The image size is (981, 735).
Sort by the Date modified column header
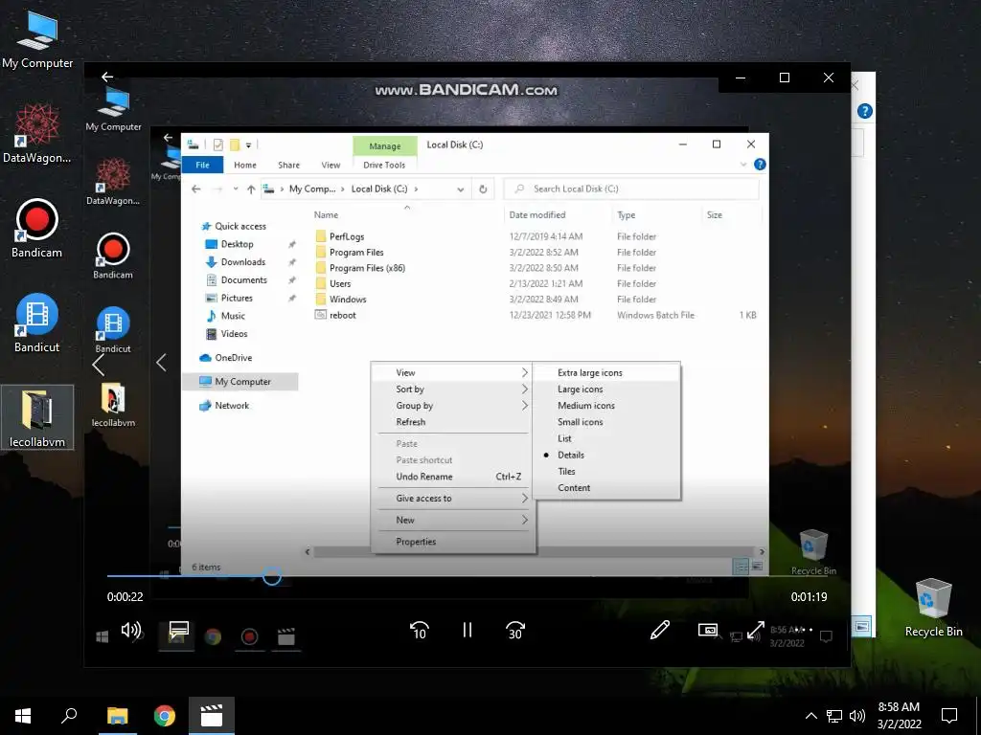click(x=536, y=215)
